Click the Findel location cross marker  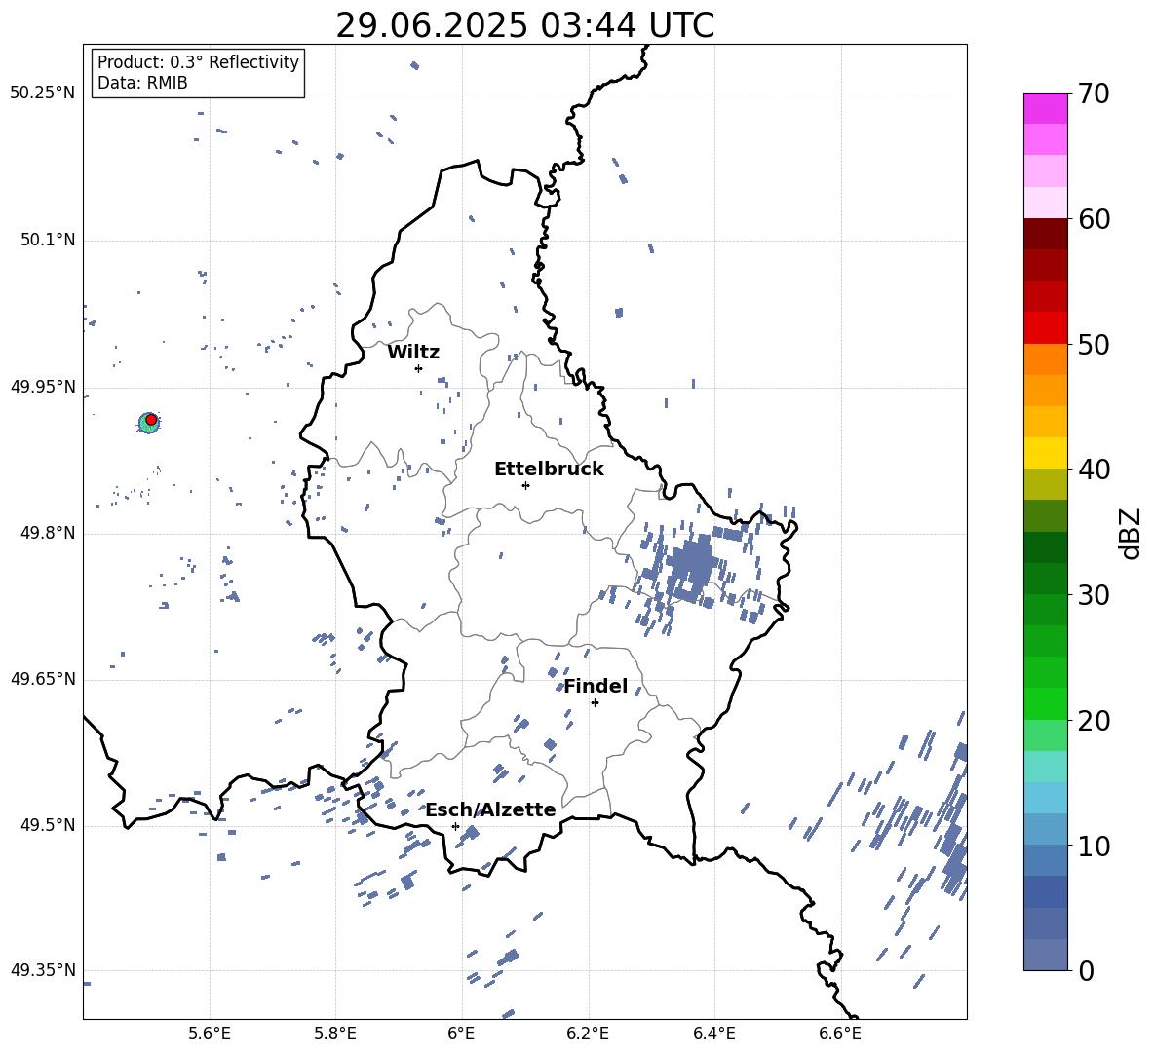(595, 702)
